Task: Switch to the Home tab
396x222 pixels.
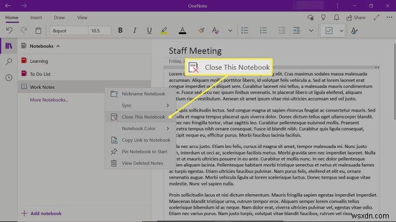Action: click(x=12, y=18)
